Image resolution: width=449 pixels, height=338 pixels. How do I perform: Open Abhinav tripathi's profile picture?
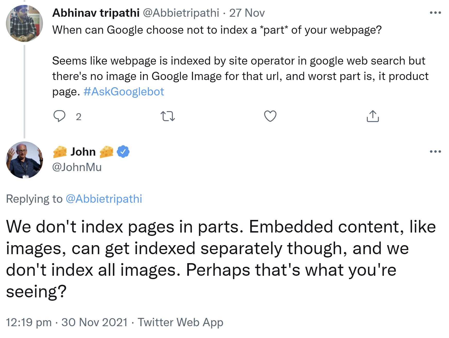(24, 23)
